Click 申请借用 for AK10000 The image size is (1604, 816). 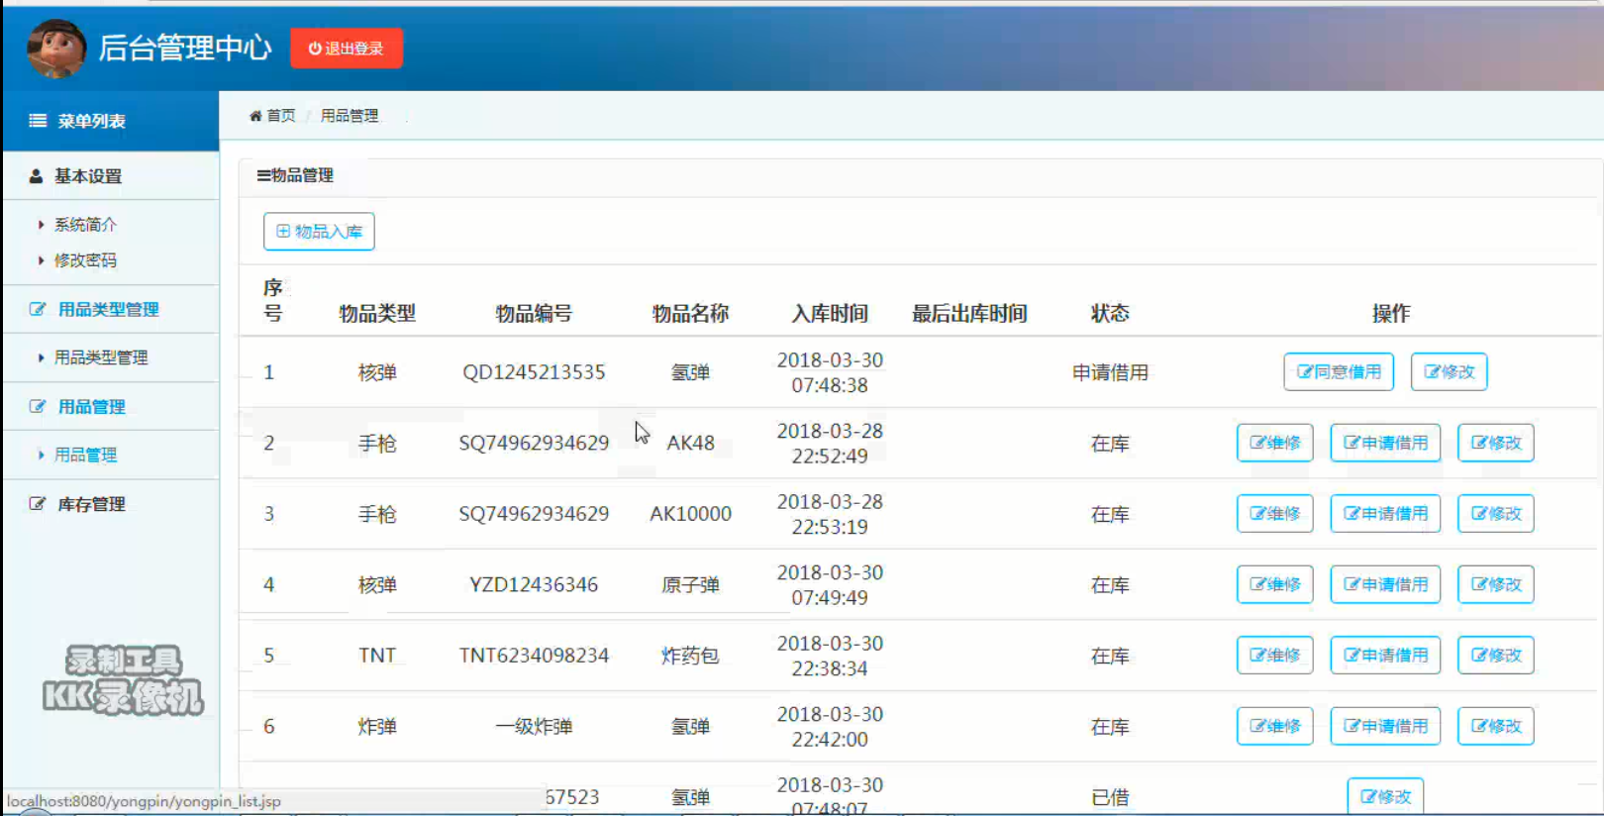click(x=1385, y=514)
